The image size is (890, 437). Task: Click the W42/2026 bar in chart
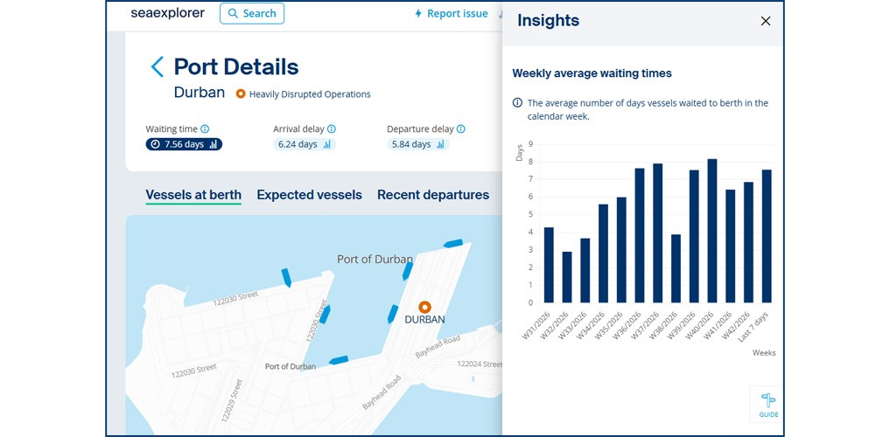pyautogui.click(x=748, y=243)
